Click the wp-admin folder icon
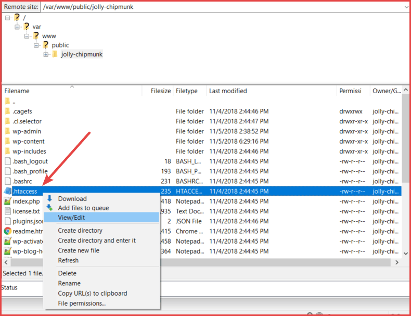 click(7, 131)
